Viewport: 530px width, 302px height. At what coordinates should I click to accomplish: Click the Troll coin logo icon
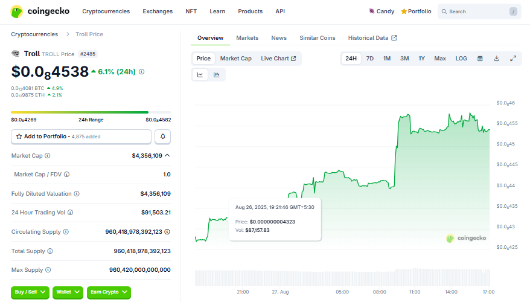tap(16, 53)
